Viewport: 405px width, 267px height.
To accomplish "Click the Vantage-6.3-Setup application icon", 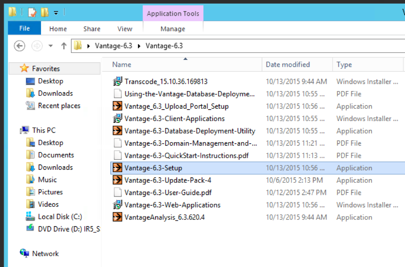I will (118, 168).
